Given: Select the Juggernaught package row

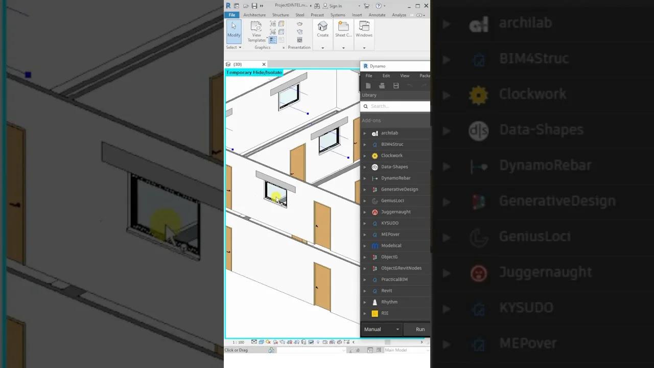Looking at the screenshot, I should point(395,212).
